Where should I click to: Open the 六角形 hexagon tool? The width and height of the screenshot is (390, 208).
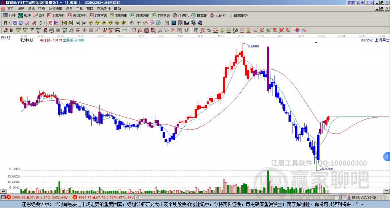[218, 16]
